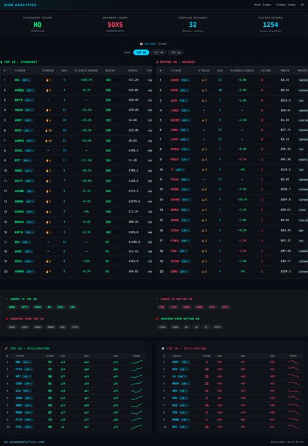Click the red X icon beside Dropped From Bottom 20
Viewport: 308px width, 446px height.
[157, 319]
